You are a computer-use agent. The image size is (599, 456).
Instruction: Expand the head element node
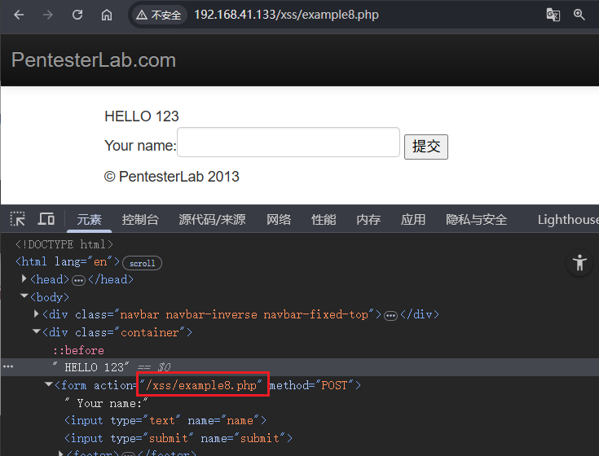pyautogui.click(x=24, y=279)
